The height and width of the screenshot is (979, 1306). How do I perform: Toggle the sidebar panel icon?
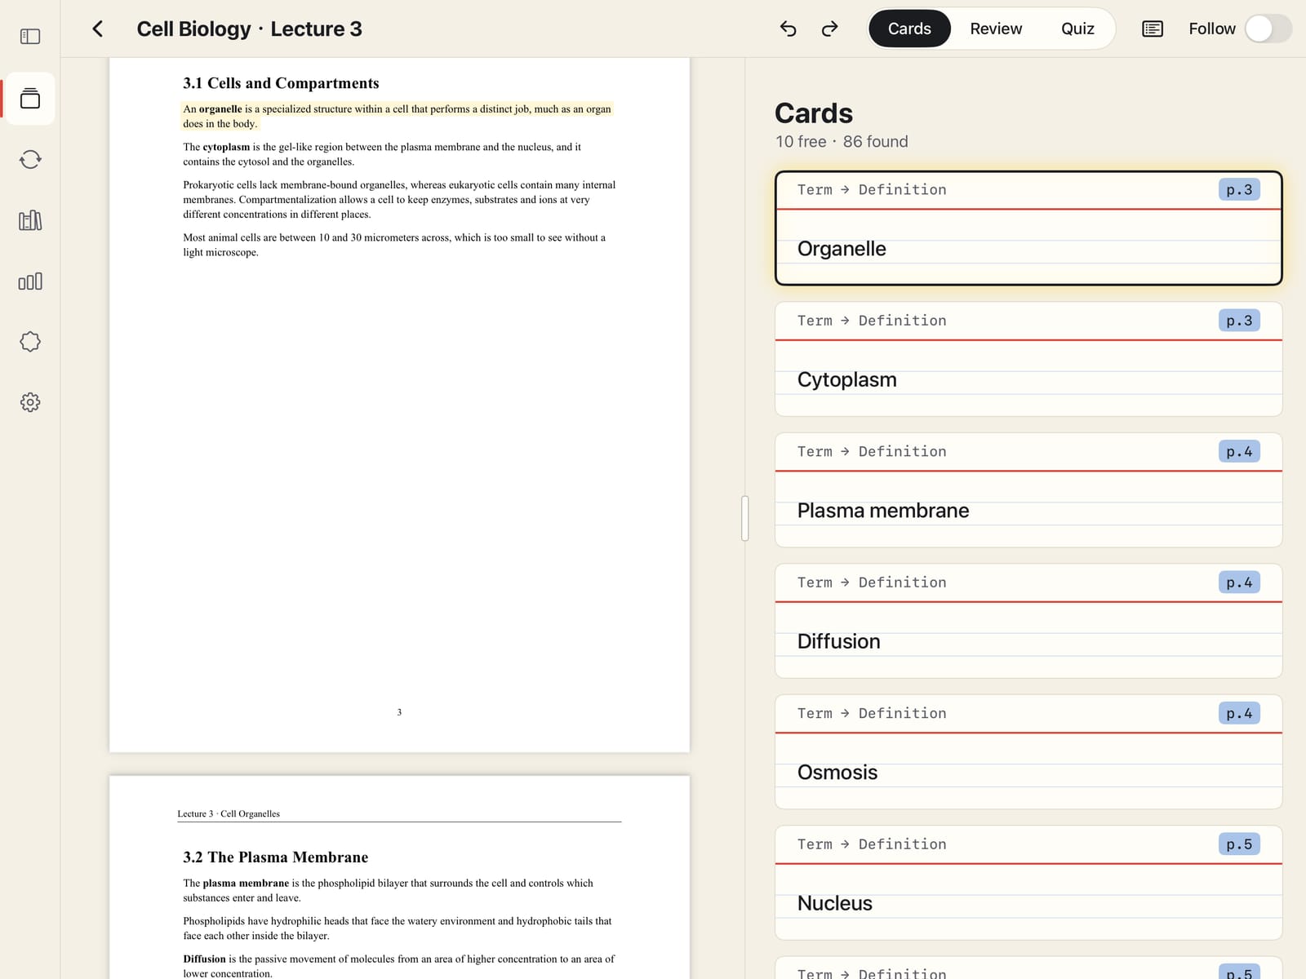pyautogui.click(x=30, y=37)
